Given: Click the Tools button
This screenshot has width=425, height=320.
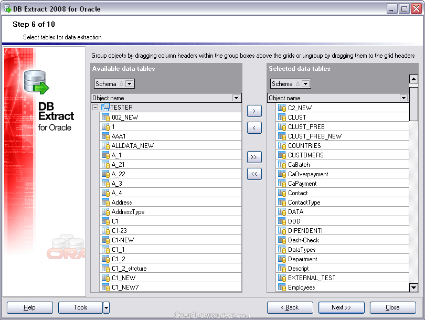Looking at the screenshot, I should (80, 307).
